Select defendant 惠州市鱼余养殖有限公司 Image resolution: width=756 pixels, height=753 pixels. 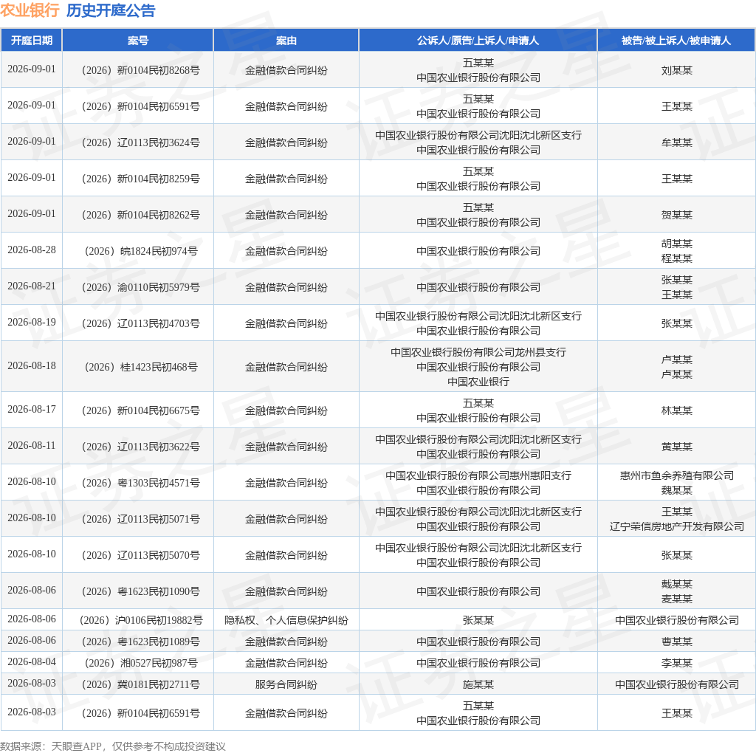[x=676, y=476]
